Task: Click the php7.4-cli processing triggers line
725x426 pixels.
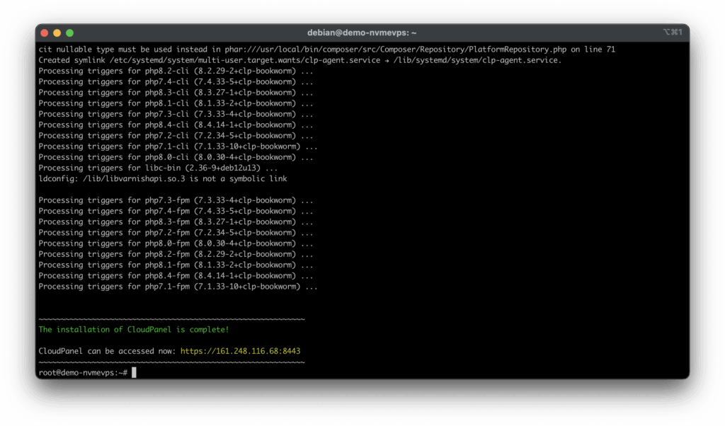Action: tap(176, 81)
